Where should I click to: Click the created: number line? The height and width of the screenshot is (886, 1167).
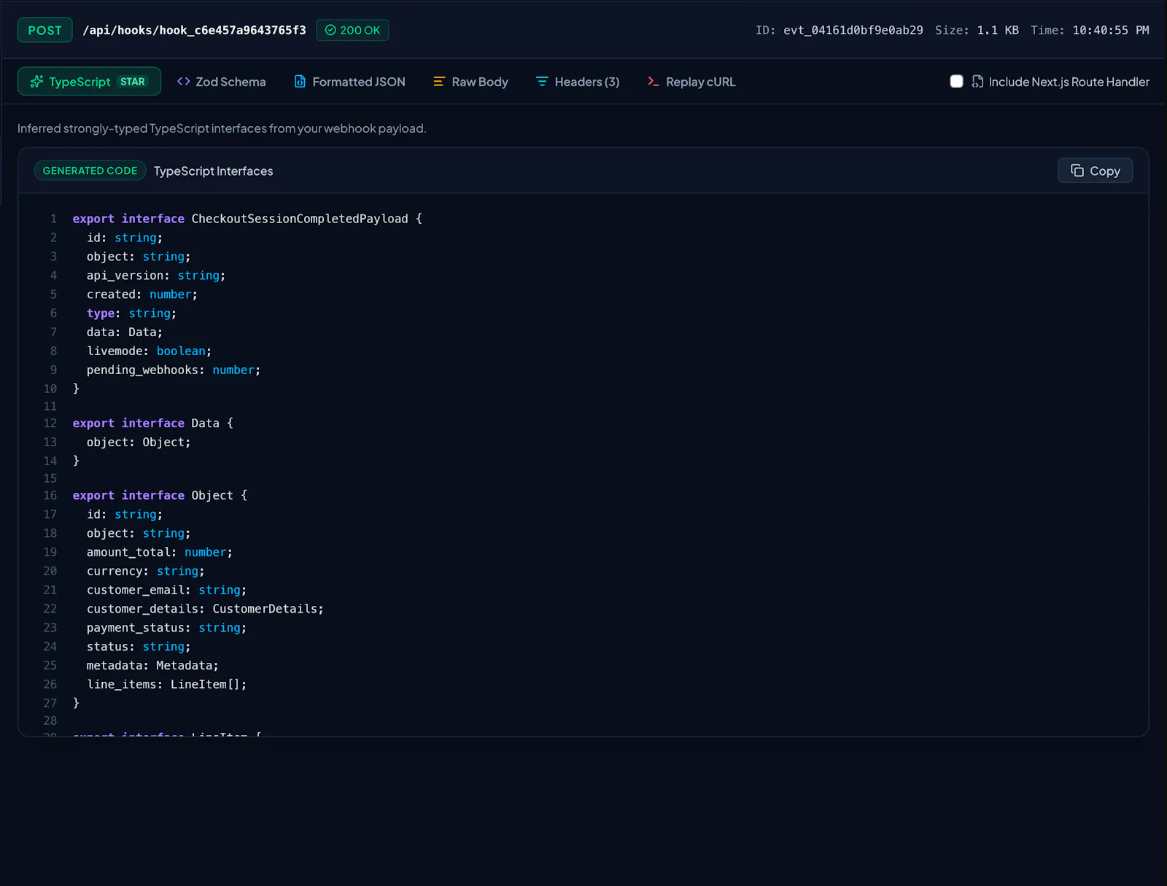(142, 295)
